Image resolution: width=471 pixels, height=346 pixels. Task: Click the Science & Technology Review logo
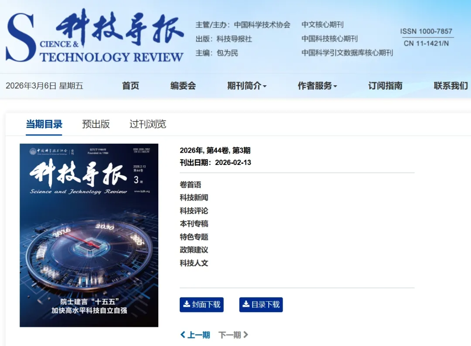click(94, 37)
